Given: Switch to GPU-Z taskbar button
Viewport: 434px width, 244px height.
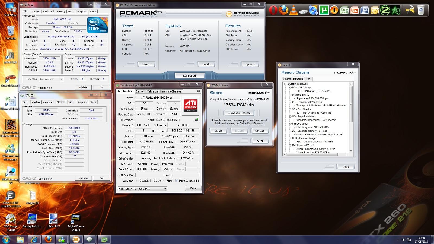Looking at the screenshot, I should point(104,239).
